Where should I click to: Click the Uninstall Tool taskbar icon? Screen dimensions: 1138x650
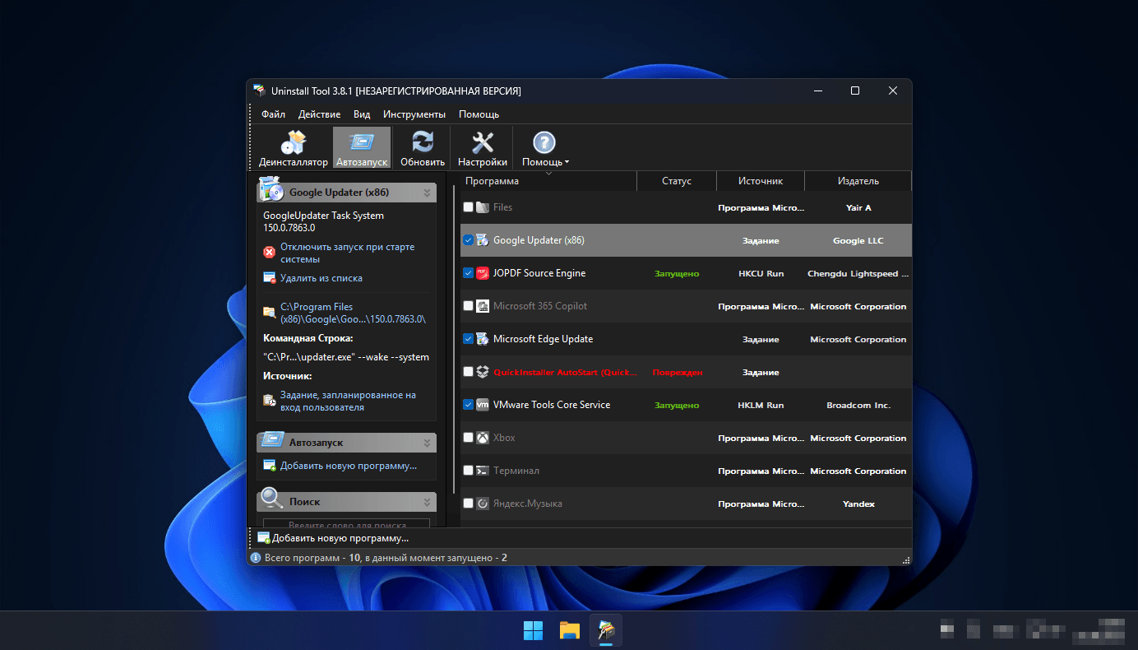(x=607, y=630)
